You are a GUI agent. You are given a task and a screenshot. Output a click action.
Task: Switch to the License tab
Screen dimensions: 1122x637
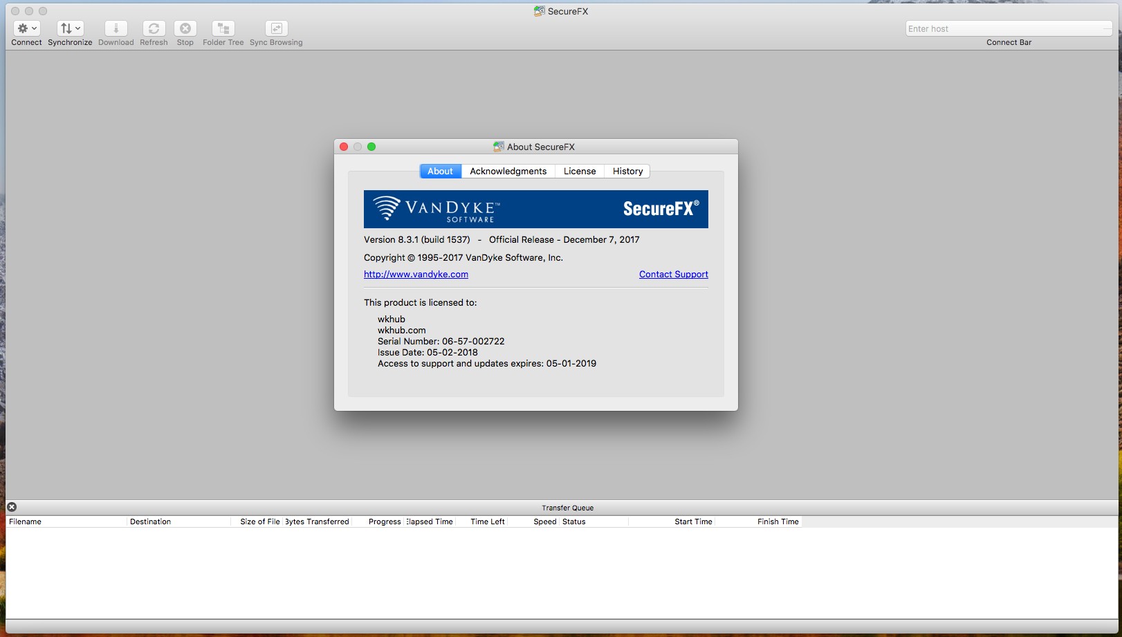[580, 172]
